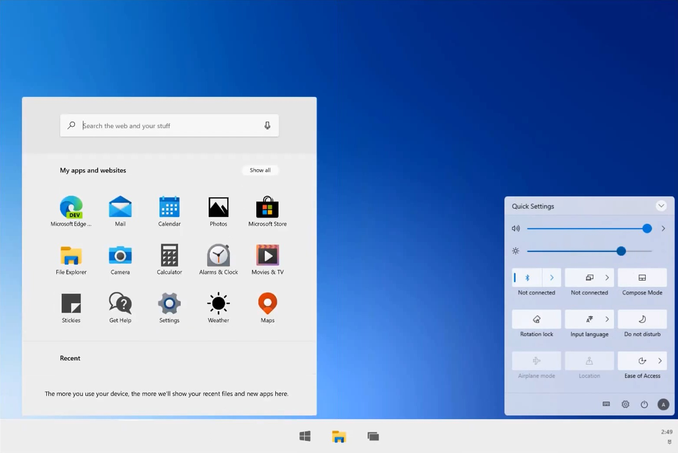Screen dimensions: 678x453
Task: Open Task View from the taskbar
Action: [373, 436]
